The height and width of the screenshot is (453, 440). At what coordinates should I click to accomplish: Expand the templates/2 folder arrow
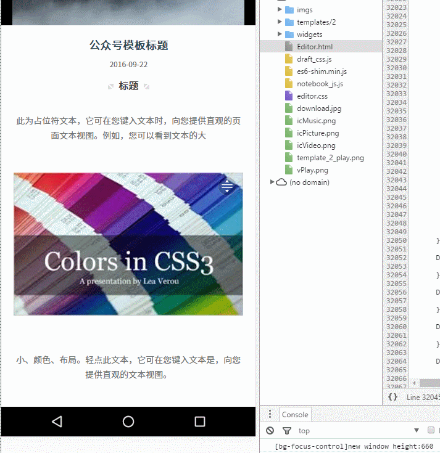click(x=280, y=22)
